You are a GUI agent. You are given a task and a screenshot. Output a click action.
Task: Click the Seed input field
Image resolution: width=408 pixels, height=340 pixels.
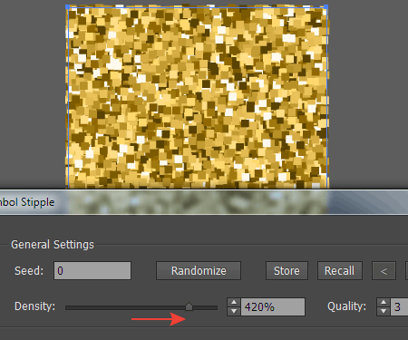(92, 270)
